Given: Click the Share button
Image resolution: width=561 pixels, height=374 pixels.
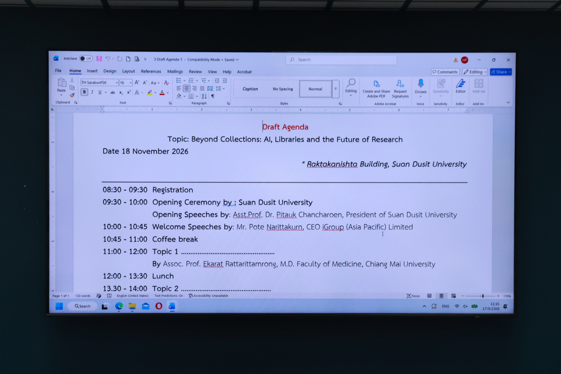Looking at the screenshot, I should (501, 72).
